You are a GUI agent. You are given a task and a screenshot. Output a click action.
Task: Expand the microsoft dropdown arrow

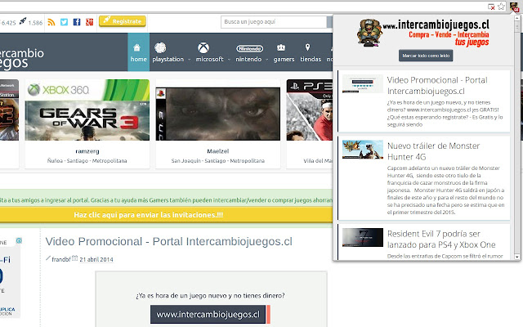[x=229, y=60]
